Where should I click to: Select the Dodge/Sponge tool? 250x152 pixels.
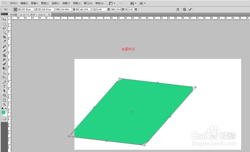(4, 77)
